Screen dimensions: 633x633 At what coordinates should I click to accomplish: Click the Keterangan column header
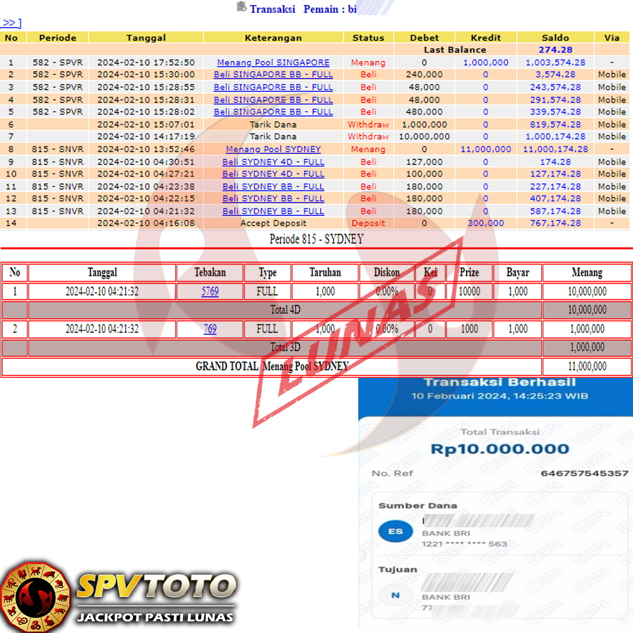[273, 38]
